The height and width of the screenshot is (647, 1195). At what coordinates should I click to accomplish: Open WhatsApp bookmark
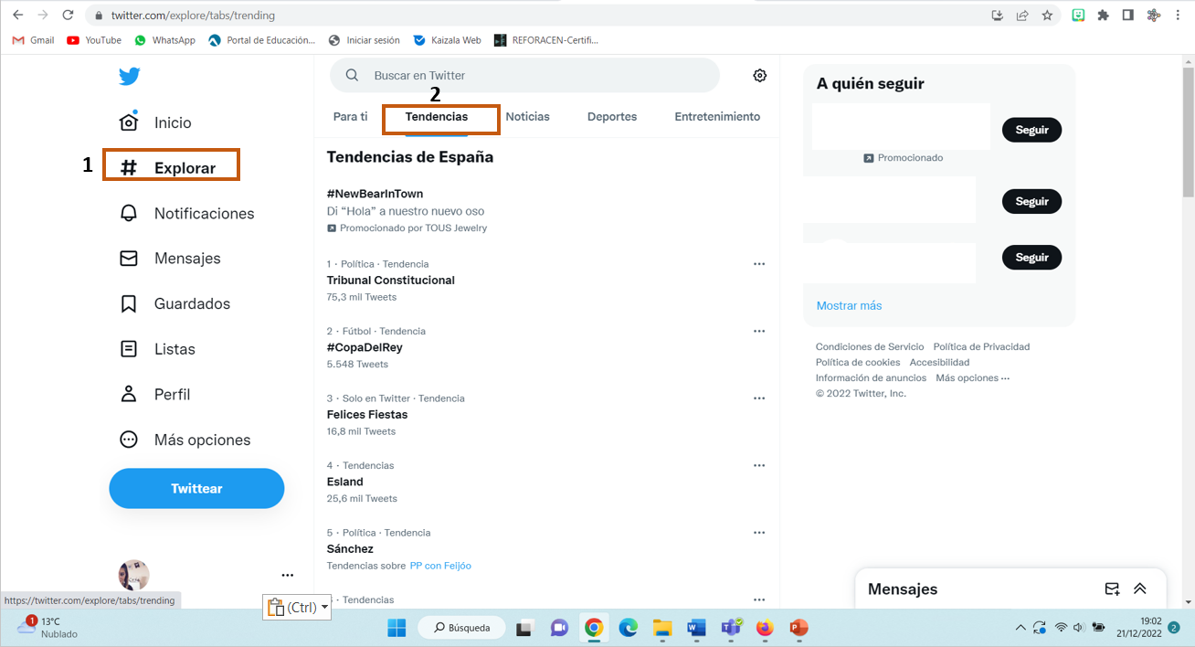[164, 40]
